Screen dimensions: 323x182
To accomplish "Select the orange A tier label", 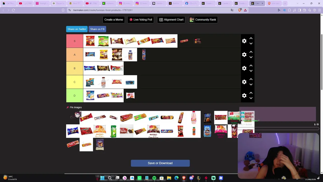I will (x=74, y=55).
